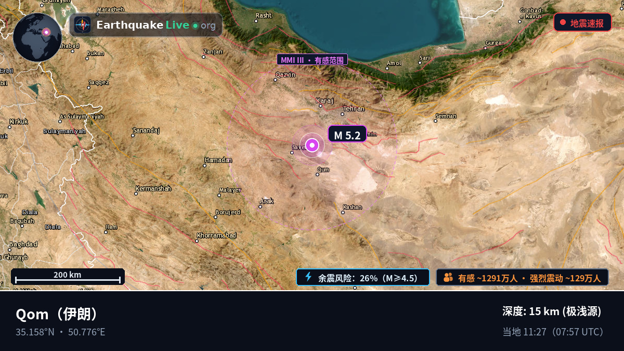Click the people icon in felt-population badge
Image resolution: width=624 pixels, height=351 pixels.
point(448,277)
